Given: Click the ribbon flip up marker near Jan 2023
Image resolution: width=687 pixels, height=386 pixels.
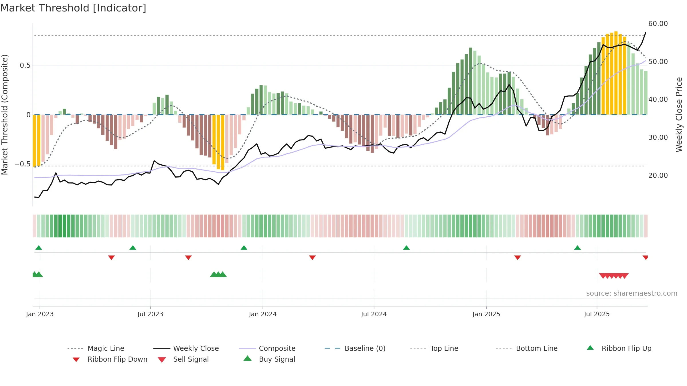Looking at the screenshot, I should tap(39, 248).
